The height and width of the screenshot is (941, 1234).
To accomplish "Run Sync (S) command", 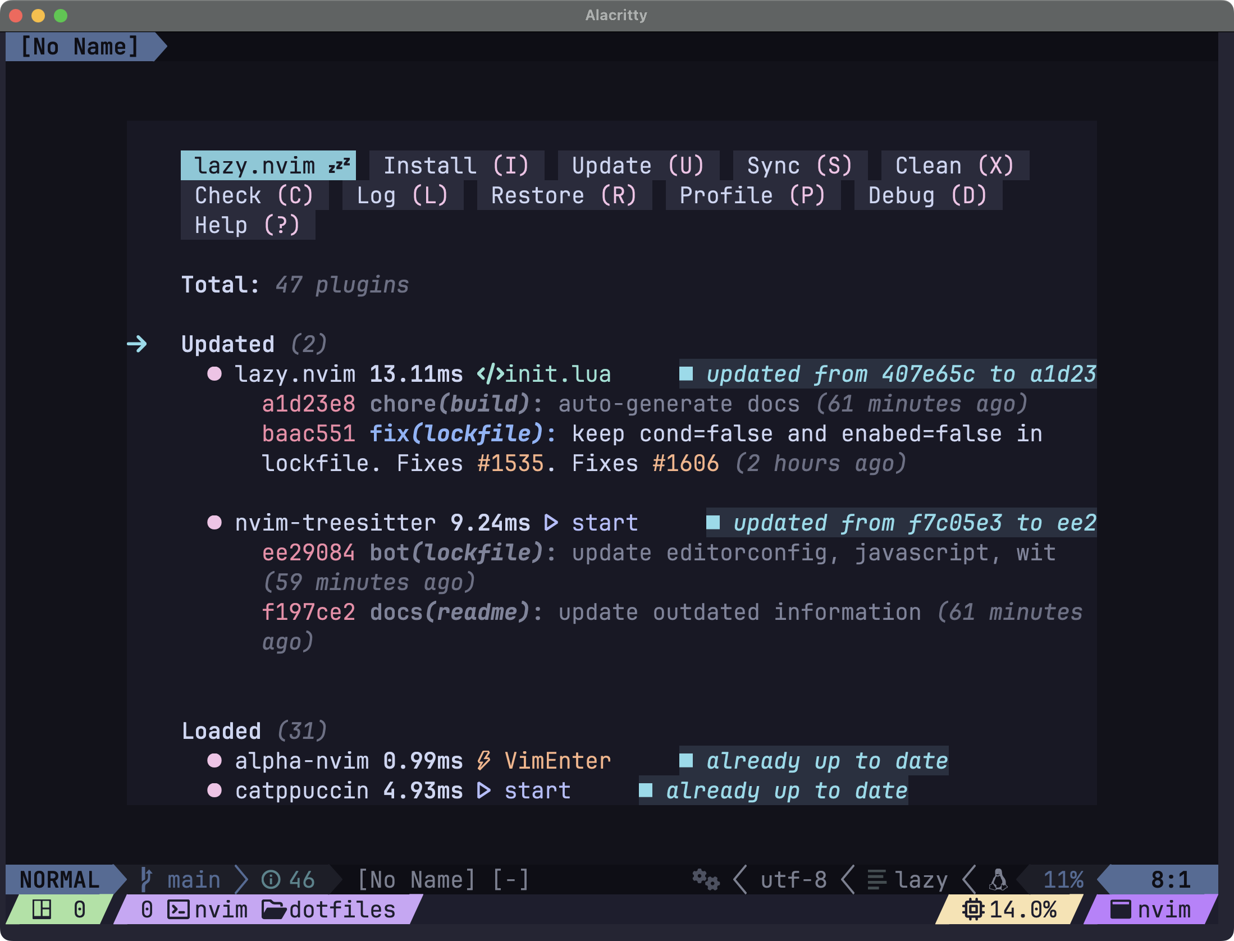I will (800, 166).
